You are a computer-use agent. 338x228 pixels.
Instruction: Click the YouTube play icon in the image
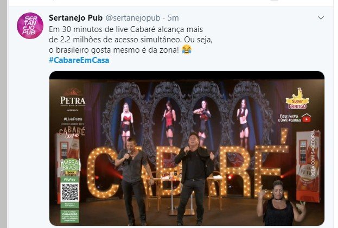(306, 118)
